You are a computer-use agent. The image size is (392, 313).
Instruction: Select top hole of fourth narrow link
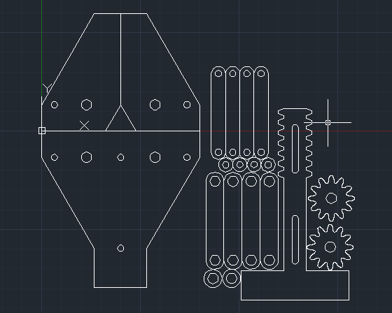[x=261, y=73]
